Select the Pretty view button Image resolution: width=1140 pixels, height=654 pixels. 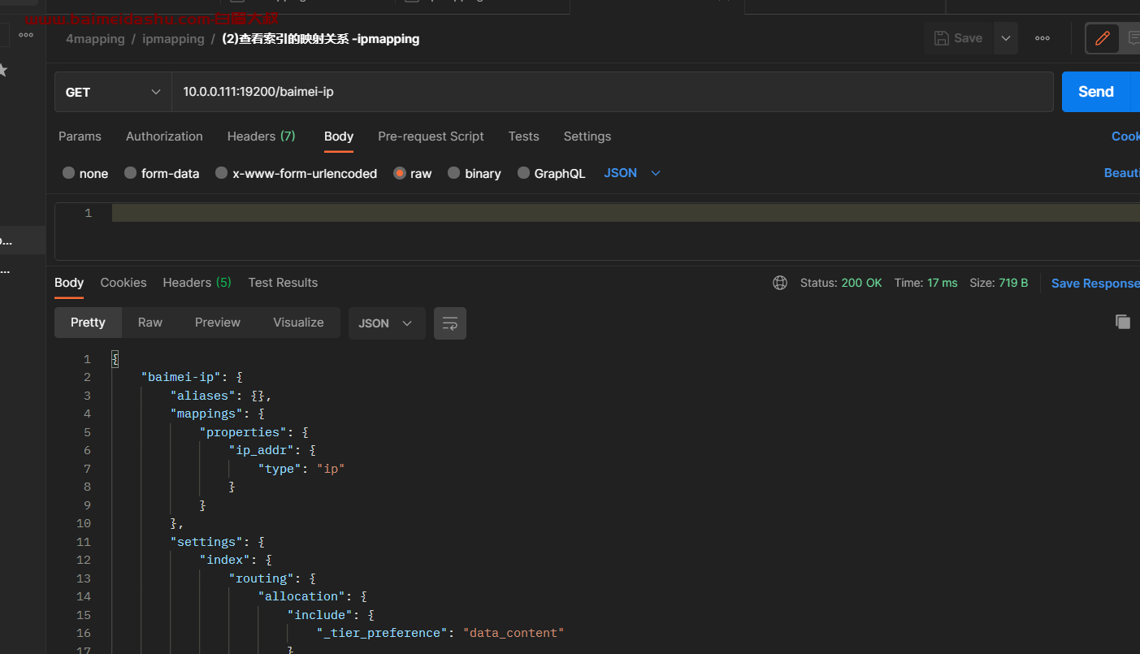tap(88, 323)
